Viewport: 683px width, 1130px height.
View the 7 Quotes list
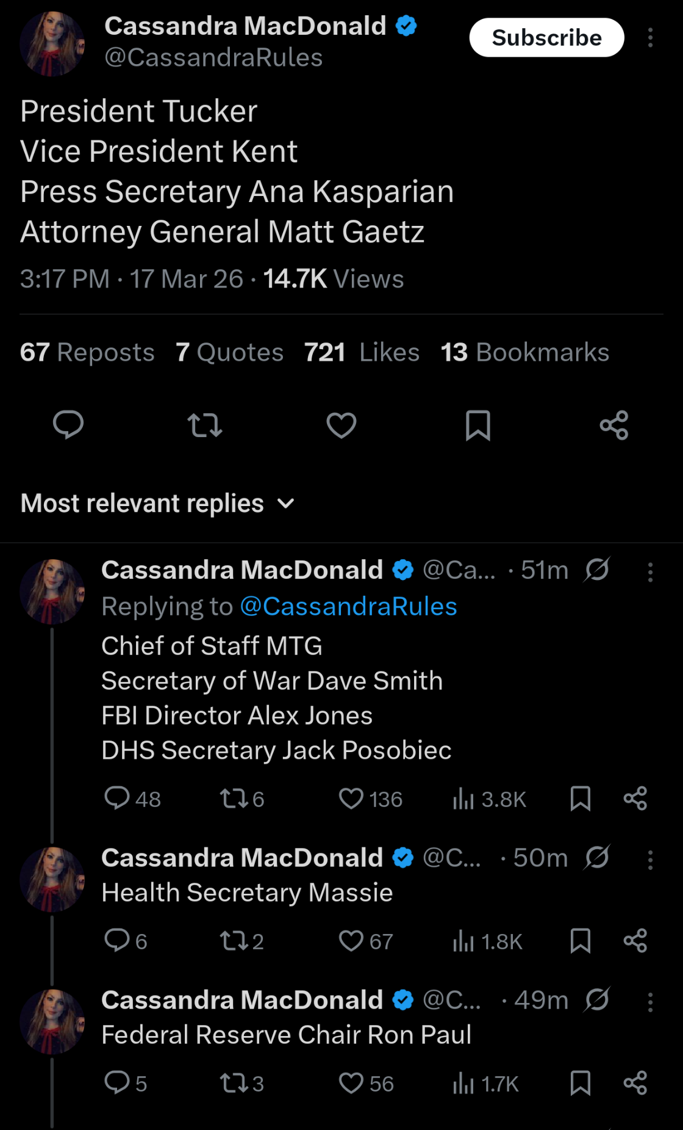(230, 352)
